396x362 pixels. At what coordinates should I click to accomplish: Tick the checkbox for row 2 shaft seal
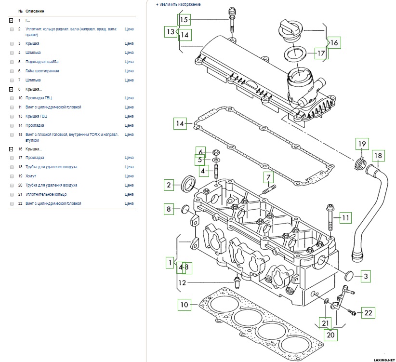(12, 29)
